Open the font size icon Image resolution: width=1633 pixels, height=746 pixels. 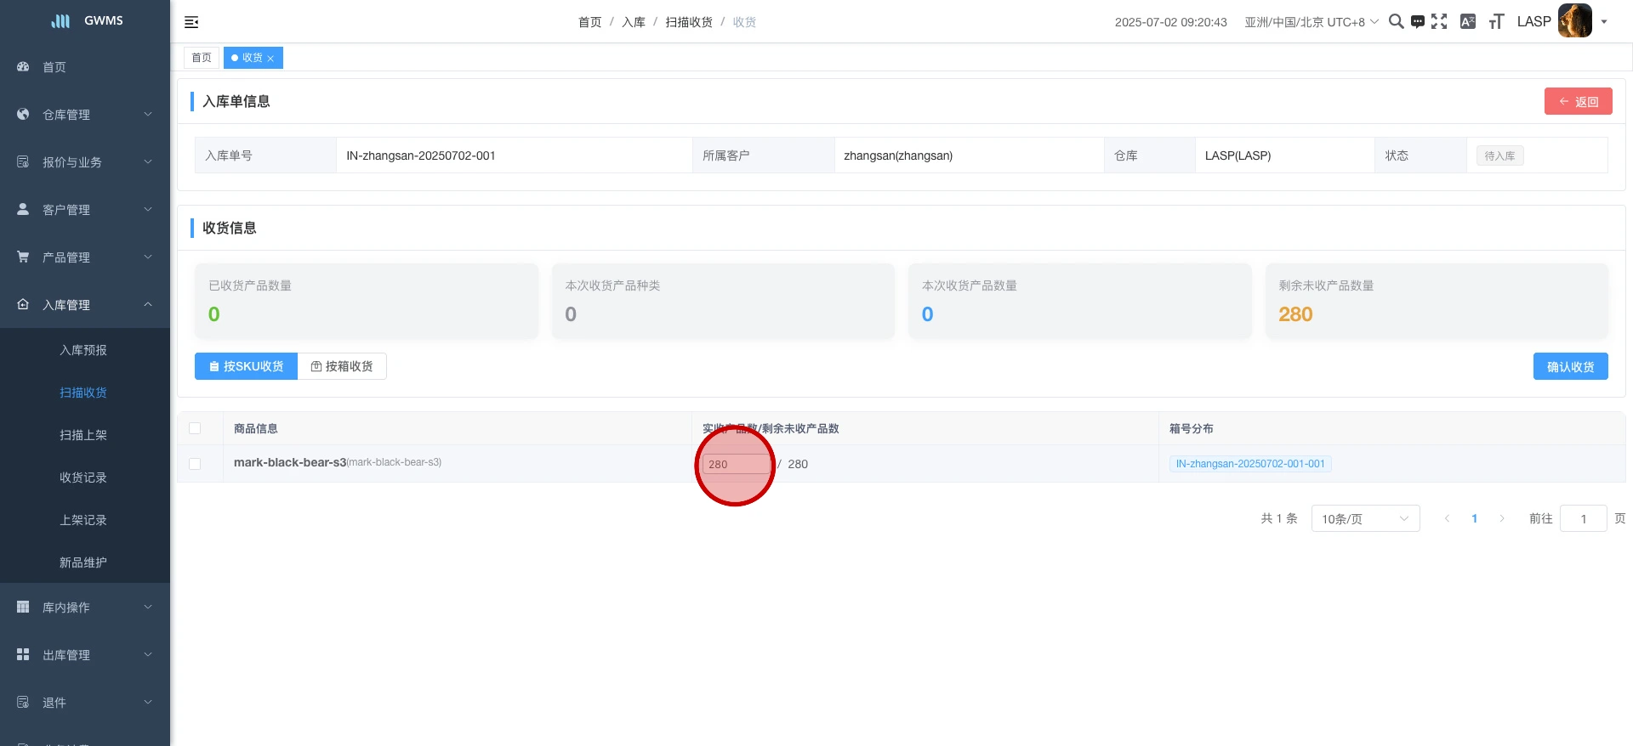pos(1496,22)
